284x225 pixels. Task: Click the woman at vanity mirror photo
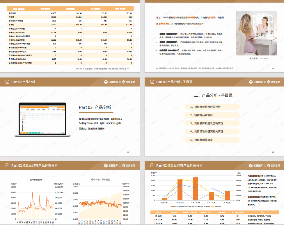252,33
